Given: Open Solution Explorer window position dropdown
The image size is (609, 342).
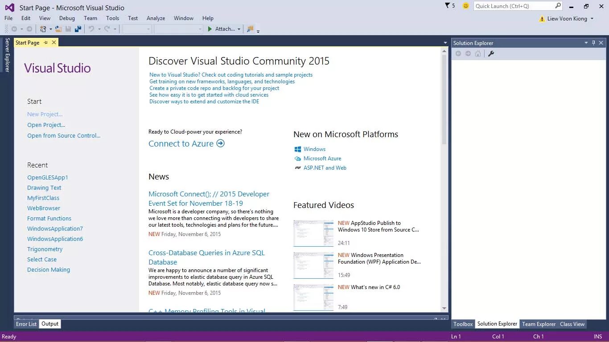Looking at the screenshot, I should coord(586,43).
